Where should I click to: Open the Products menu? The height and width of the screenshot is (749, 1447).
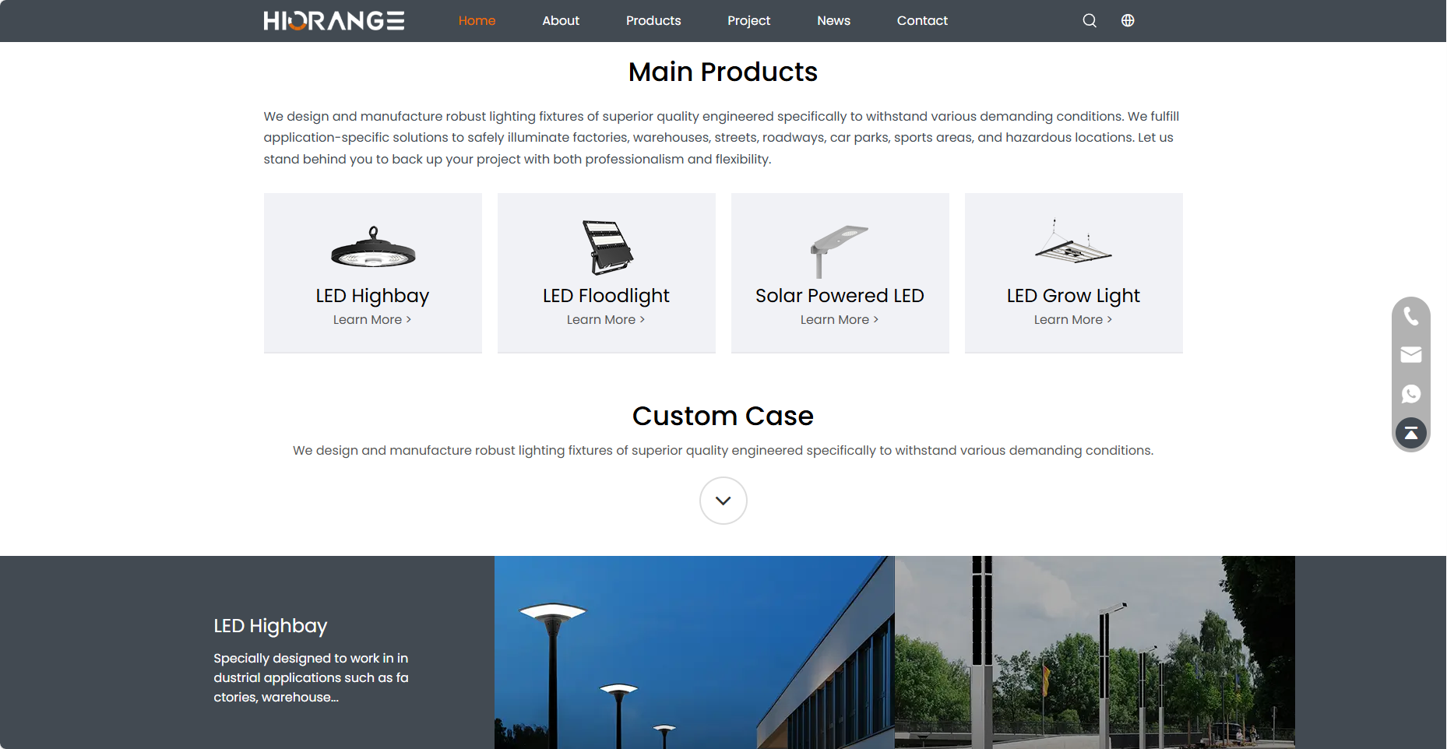(653, 21)
